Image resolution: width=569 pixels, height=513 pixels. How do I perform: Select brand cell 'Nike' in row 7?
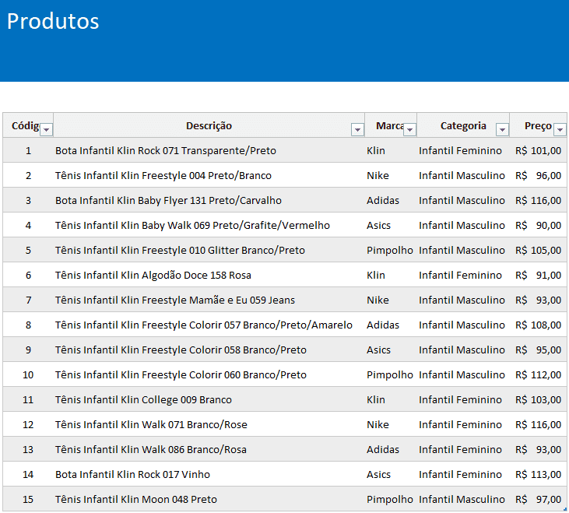(391, 300)
